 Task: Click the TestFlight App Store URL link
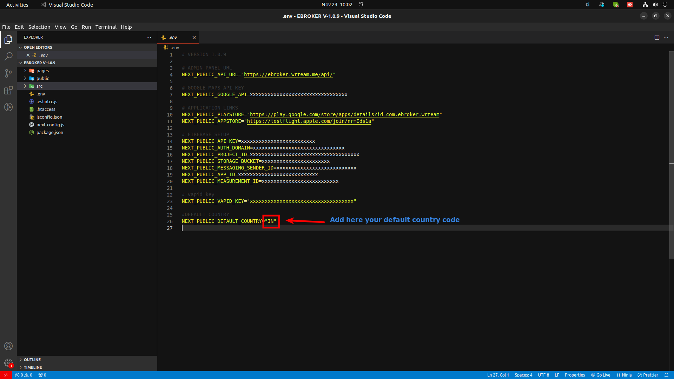click(309, 121)
